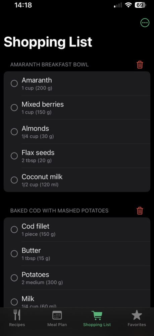Tick the Butter checkbox
Screen dimensions: 154x336
14,254
